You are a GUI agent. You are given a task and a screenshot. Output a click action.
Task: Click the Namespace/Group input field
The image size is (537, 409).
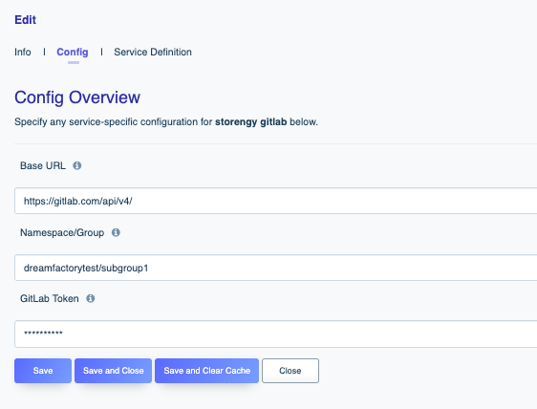(x=276, y=268)
